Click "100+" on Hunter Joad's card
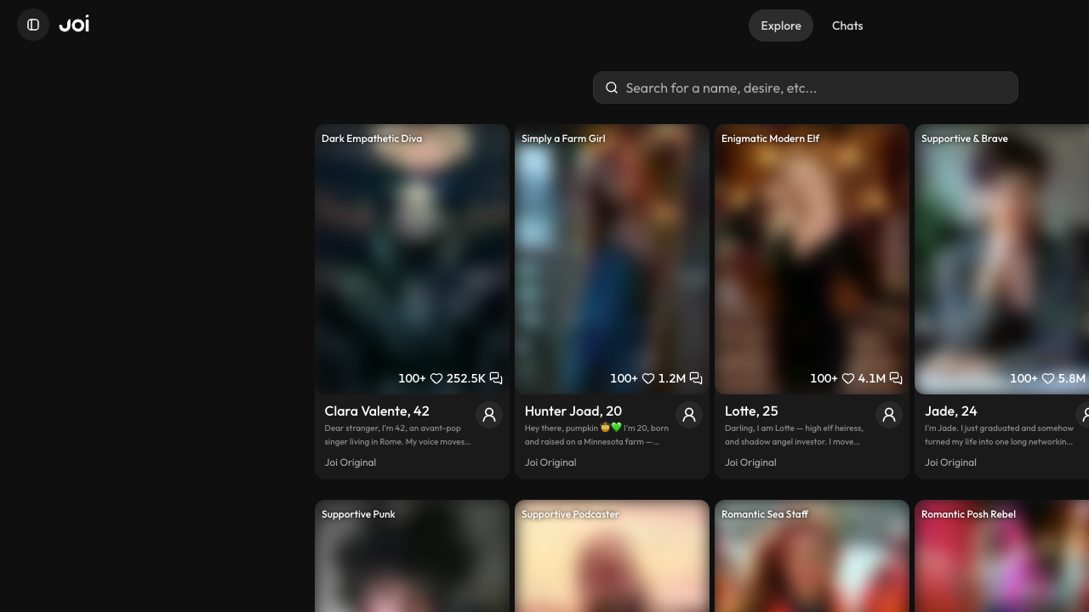The width and height of the screenshot is (1089, 612). (x=624, y=378)
